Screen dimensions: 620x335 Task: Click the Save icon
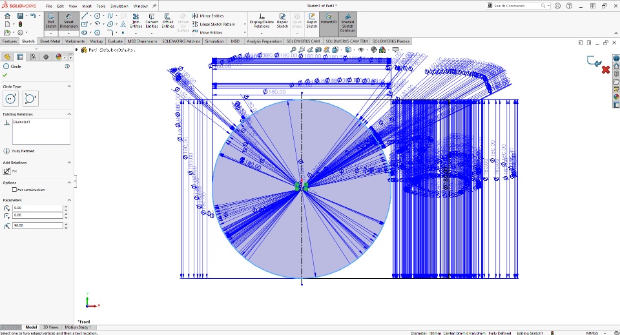(20, 15)
